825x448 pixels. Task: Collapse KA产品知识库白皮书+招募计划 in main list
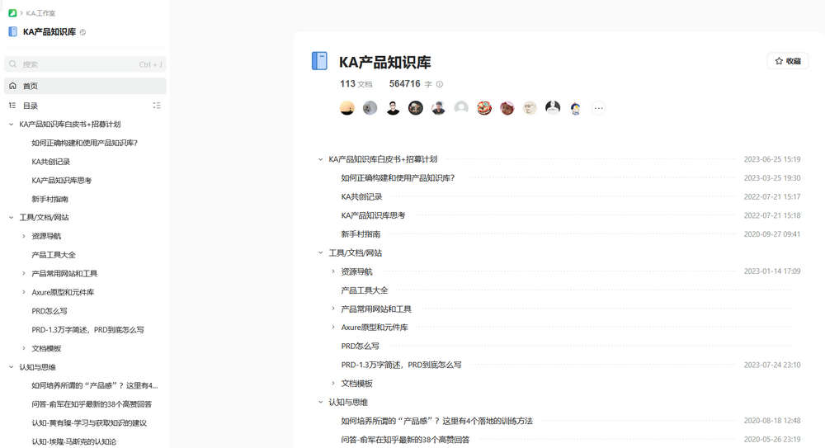tap(320, 159)
